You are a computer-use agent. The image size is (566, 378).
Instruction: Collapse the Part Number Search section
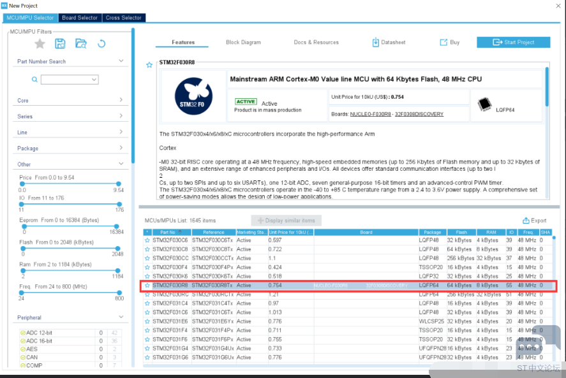click(x=121, y=61)
